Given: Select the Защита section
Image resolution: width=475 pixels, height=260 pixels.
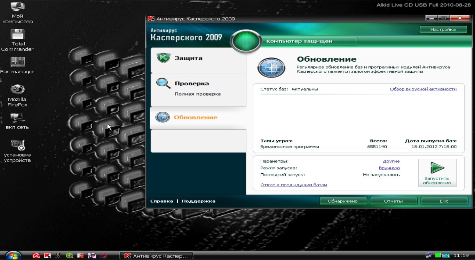Looking at the screenshot, I should [x=198, y=60].
